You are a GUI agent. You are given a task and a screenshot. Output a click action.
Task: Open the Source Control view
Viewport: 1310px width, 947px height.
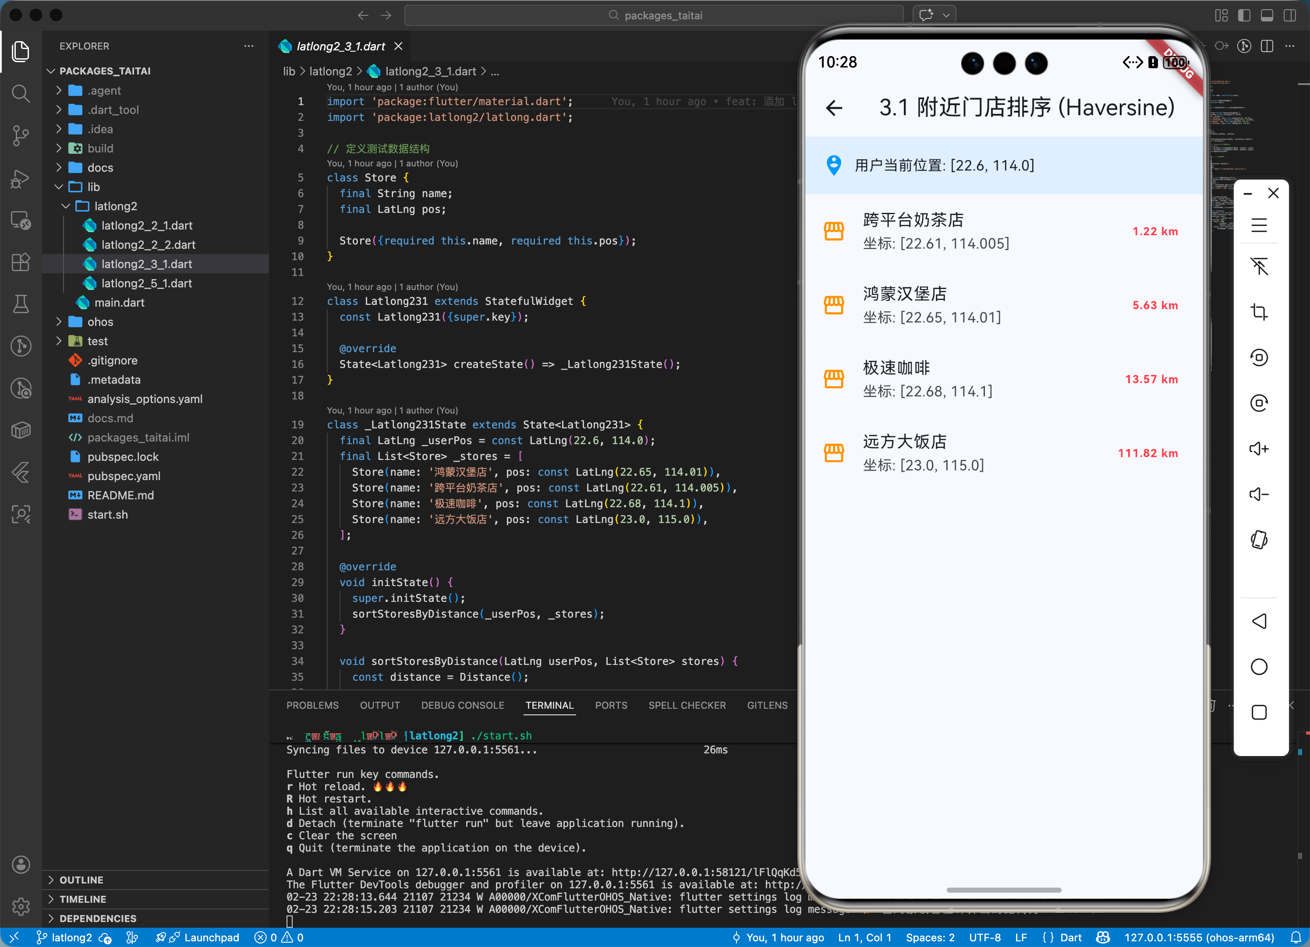[x=21, y=136]
